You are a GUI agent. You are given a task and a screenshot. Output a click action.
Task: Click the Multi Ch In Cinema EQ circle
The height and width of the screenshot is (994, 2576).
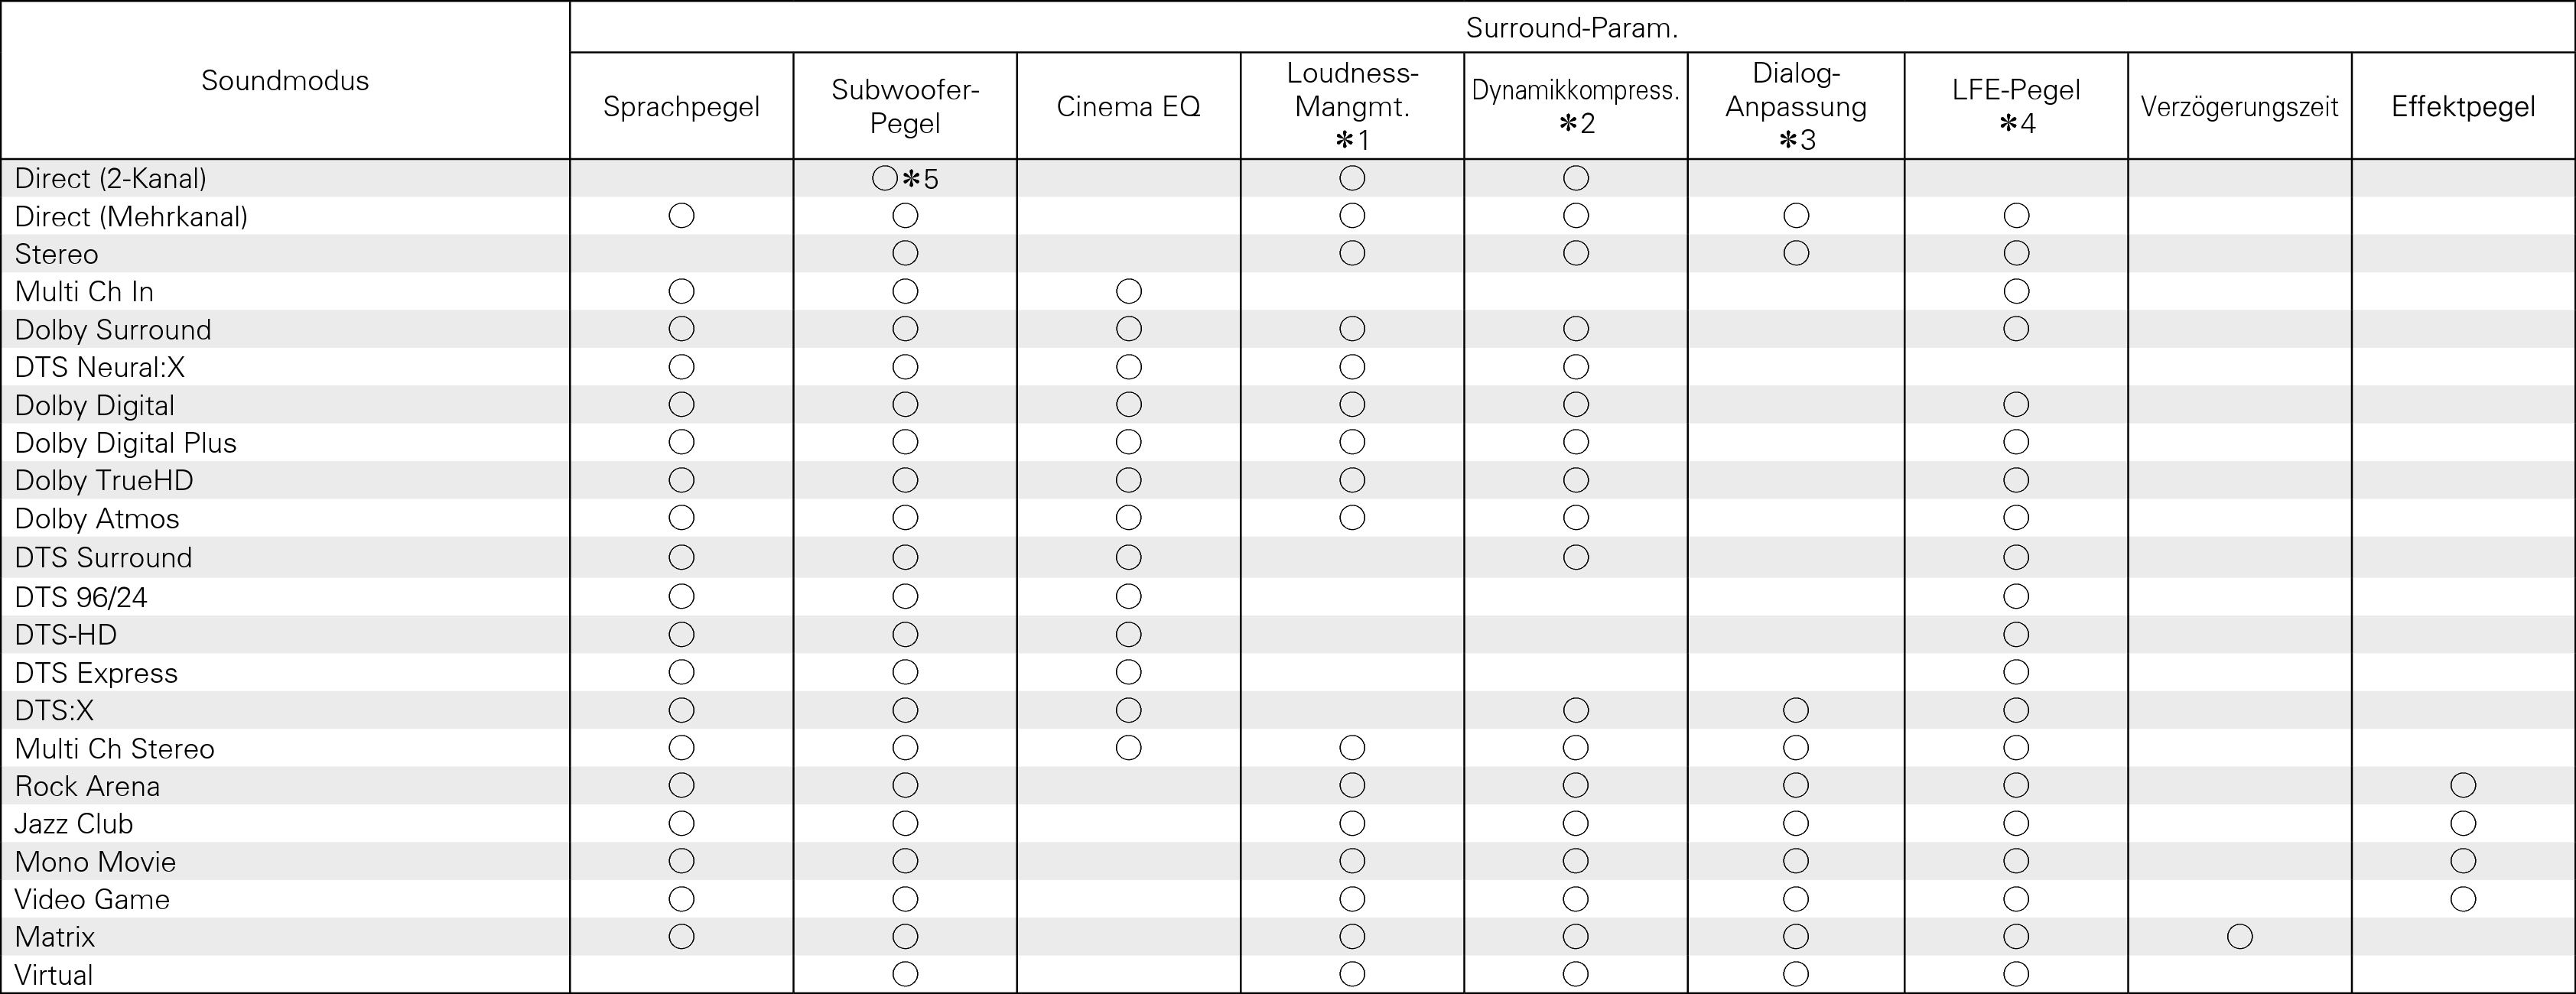[x=1128, y=292]
